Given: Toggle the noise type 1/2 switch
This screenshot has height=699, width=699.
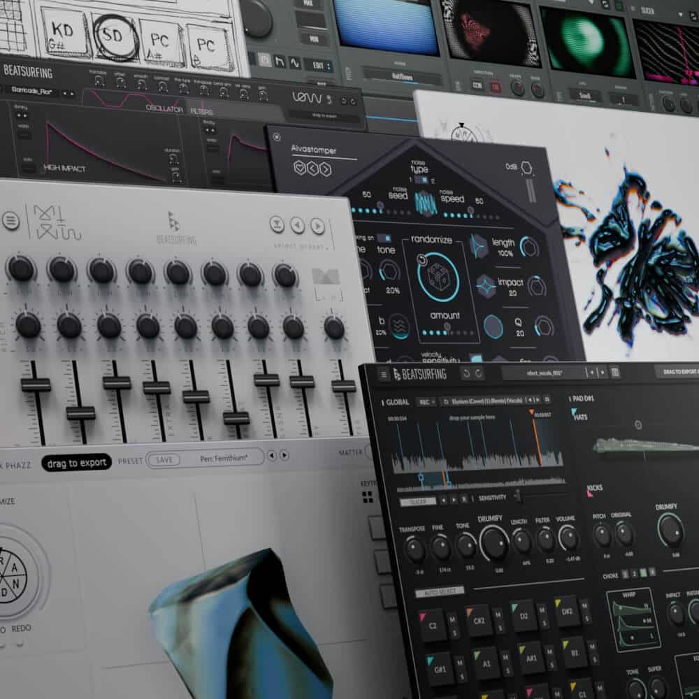Looking at the screenshot, I should pos(421,180).
